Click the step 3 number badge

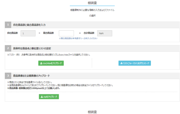8,75
